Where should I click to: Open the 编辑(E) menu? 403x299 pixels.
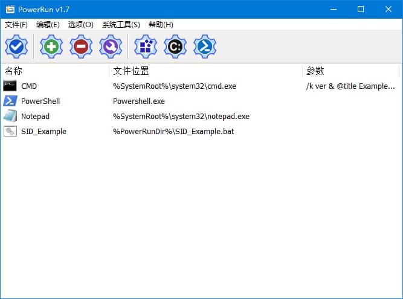[48, 25]
